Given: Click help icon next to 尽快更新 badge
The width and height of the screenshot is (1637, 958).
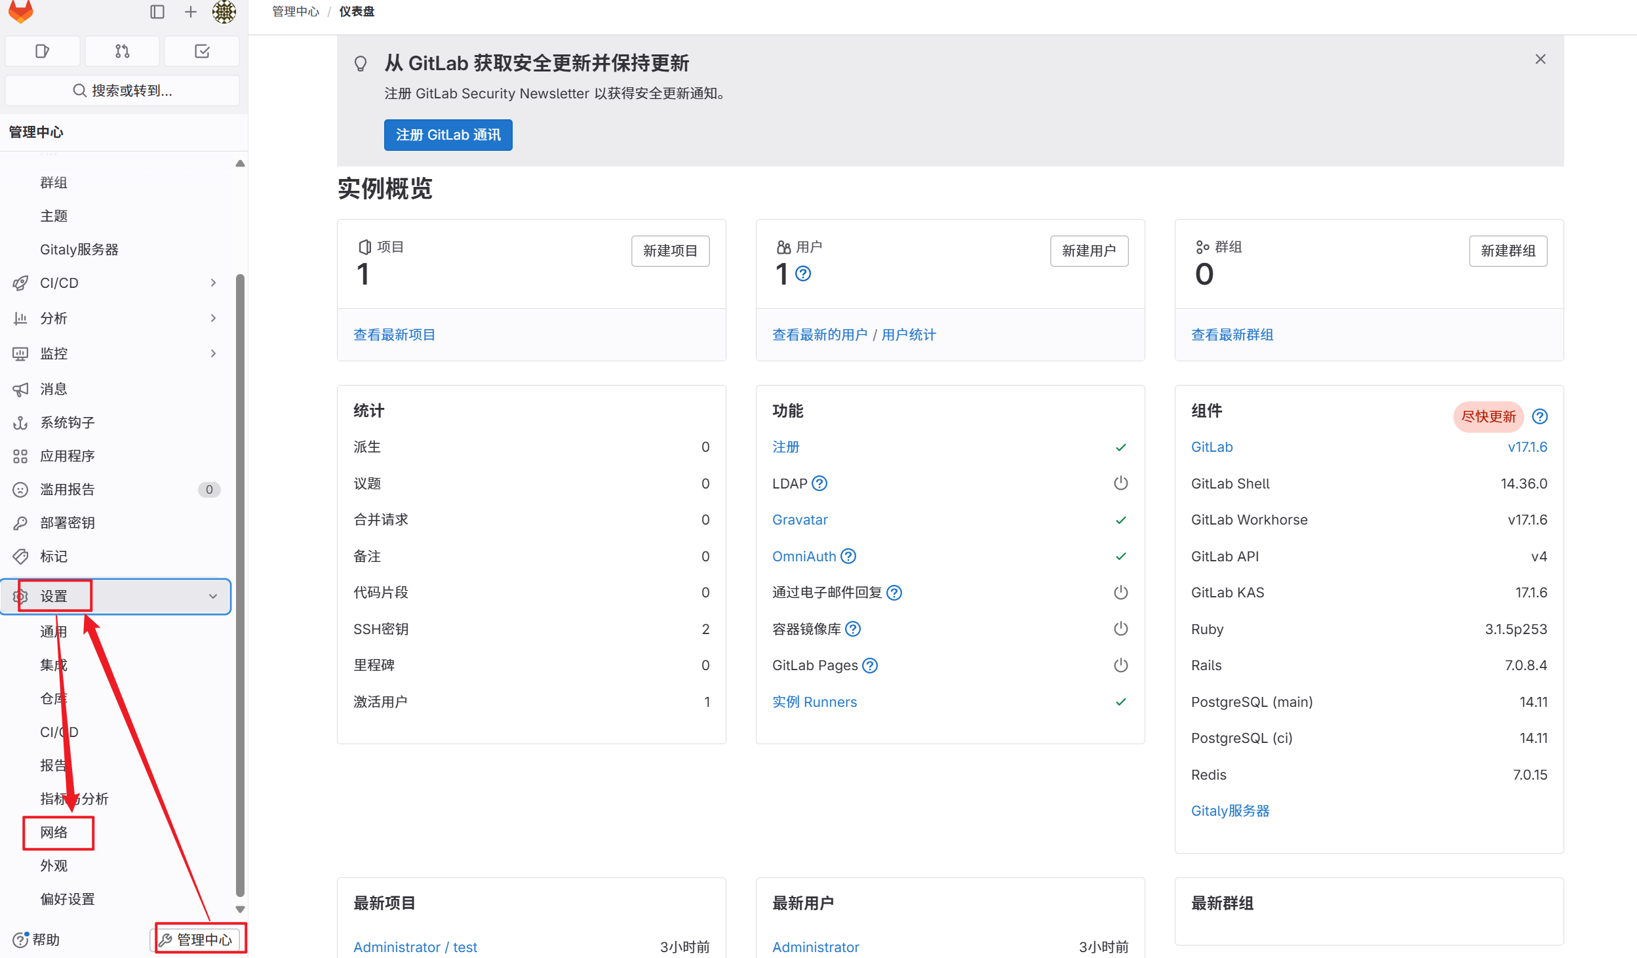Looking at the screenshot, I should [x=1540, y=416].
